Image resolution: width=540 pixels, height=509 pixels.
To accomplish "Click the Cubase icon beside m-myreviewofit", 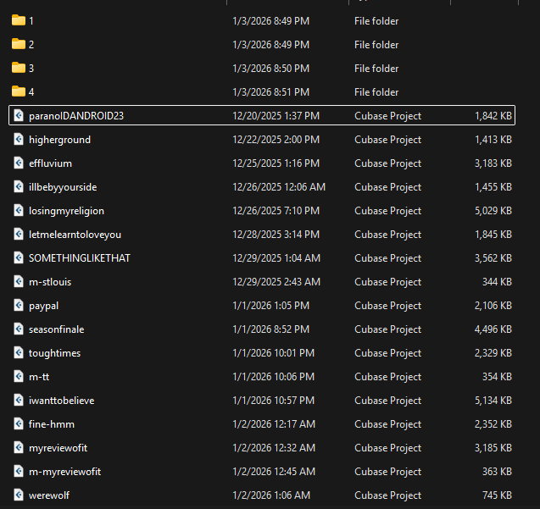I will (19, 472).
